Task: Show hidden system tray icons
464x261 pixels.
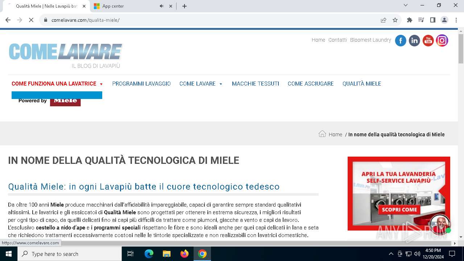Action: tap(391, 254)
